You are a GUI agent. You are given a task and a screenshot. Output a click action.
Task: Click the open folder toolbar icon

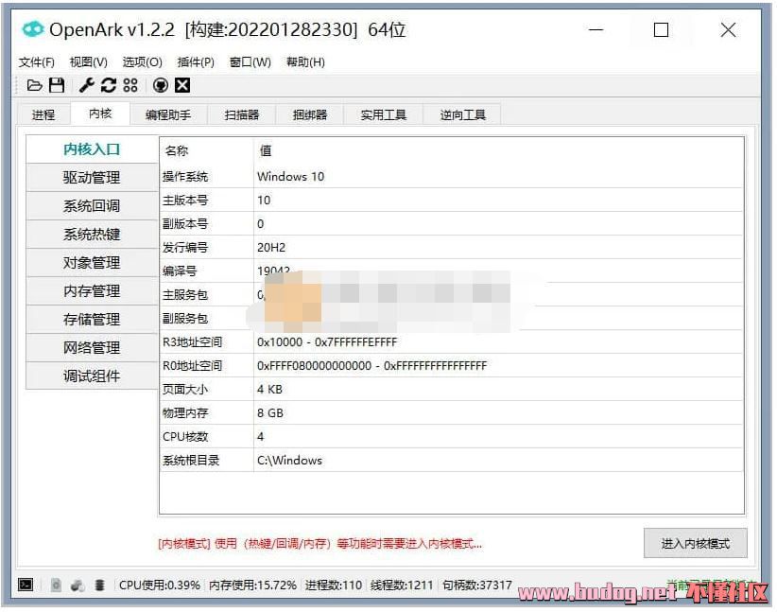pos(34,85)
